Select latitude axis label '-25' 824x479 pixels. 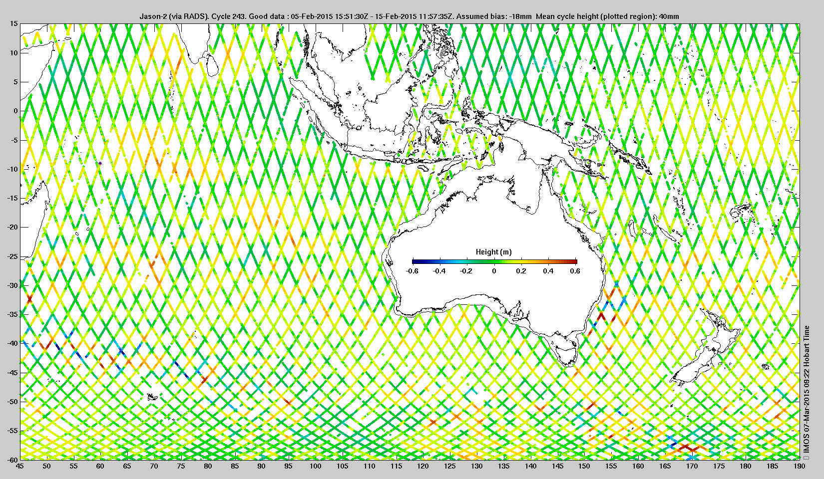click(12, 256)
